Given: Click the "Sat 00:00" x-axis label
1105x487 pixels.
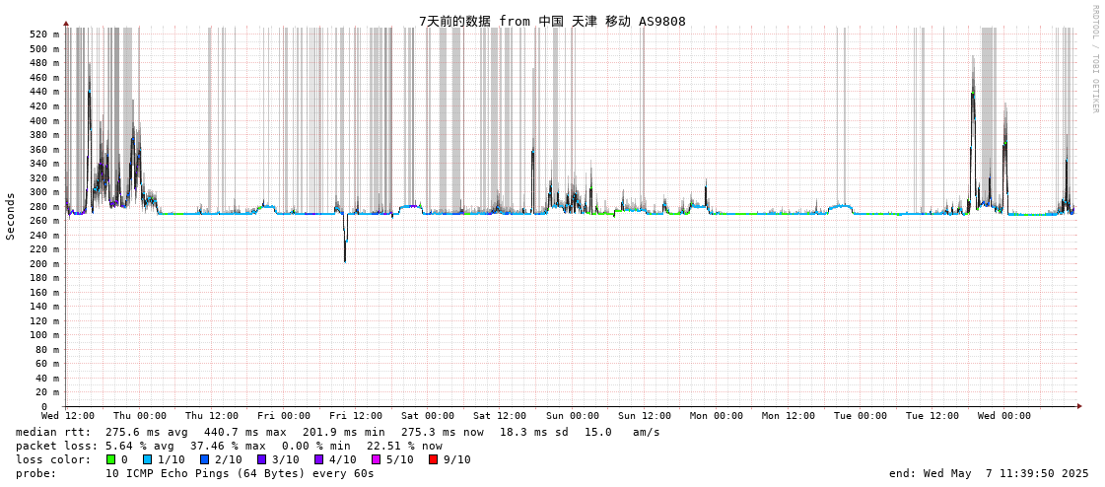Looking at the screenshot, I should point(429,416).
